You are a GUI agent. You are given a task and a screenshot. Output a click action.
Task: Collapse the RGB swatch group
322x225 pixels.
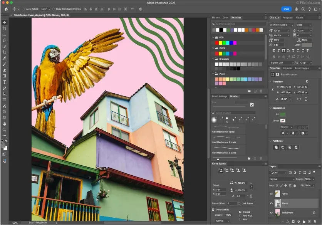(x=213, y=37)
